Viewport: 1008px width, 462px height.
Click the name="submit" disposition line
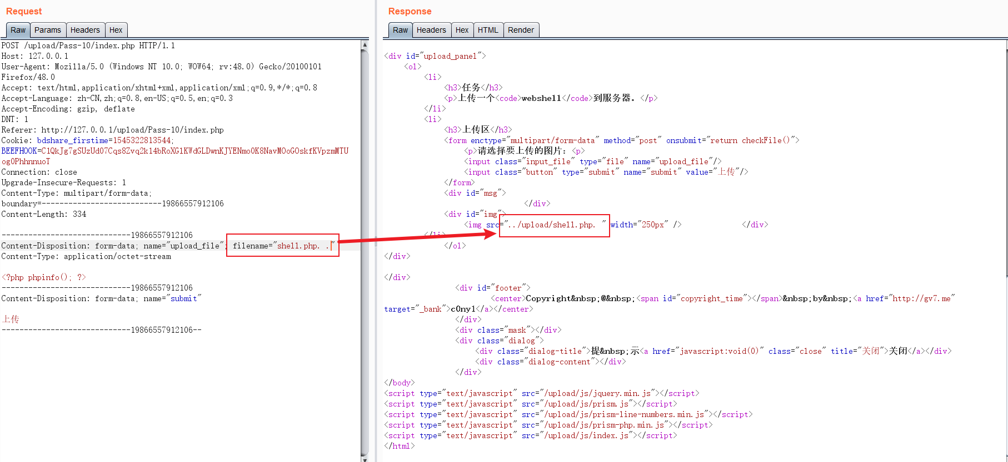point(101,298)
